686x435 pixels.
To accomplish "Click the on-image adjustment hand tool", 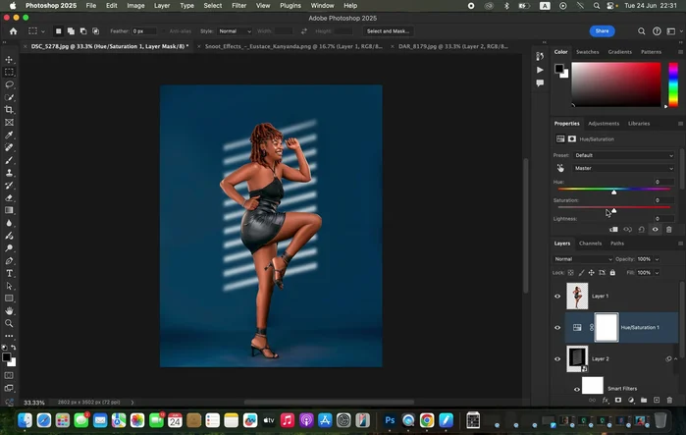I will pyautogui.click(x=561, y=168).
